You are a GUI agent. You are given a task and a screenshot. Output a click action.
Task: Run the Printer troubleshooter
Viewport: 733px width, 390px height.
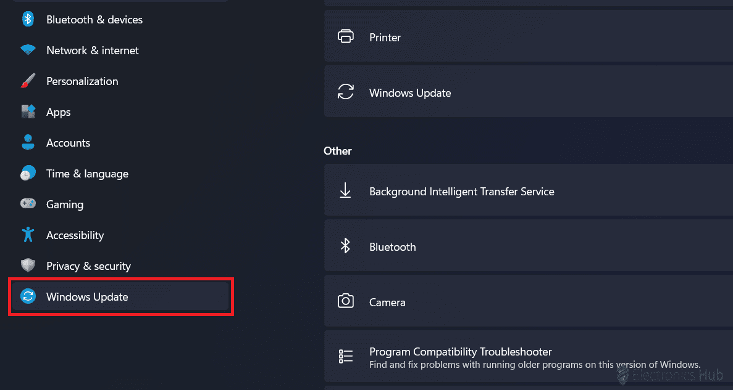(x=385, y=38)
